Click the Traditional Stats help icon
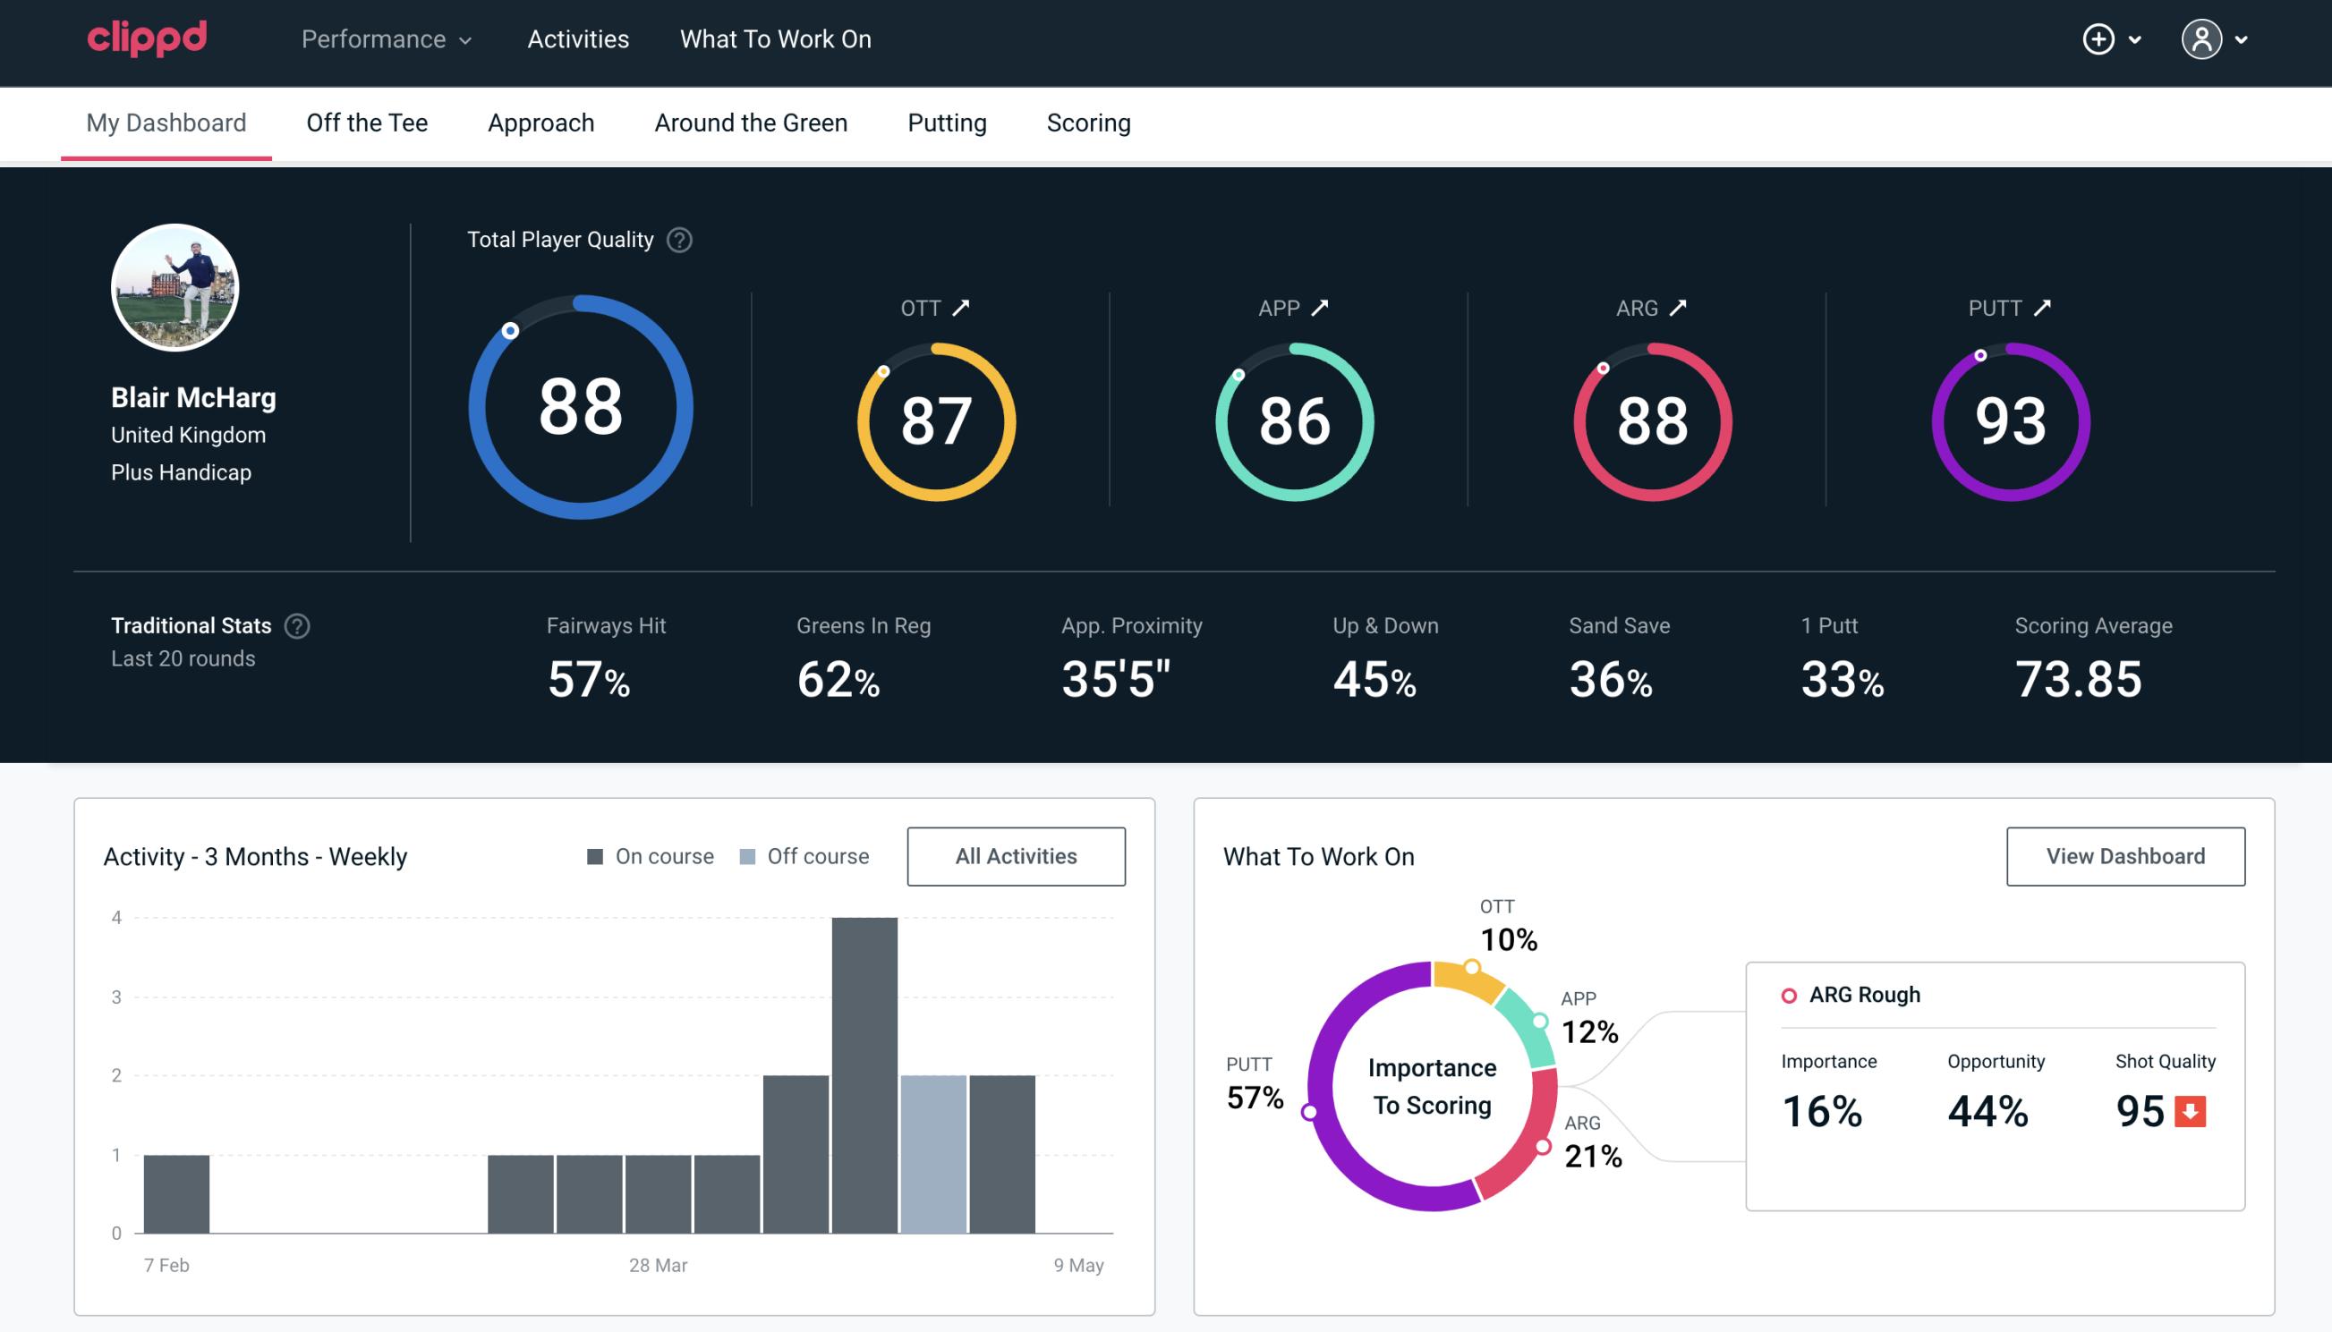 point(296,624)
